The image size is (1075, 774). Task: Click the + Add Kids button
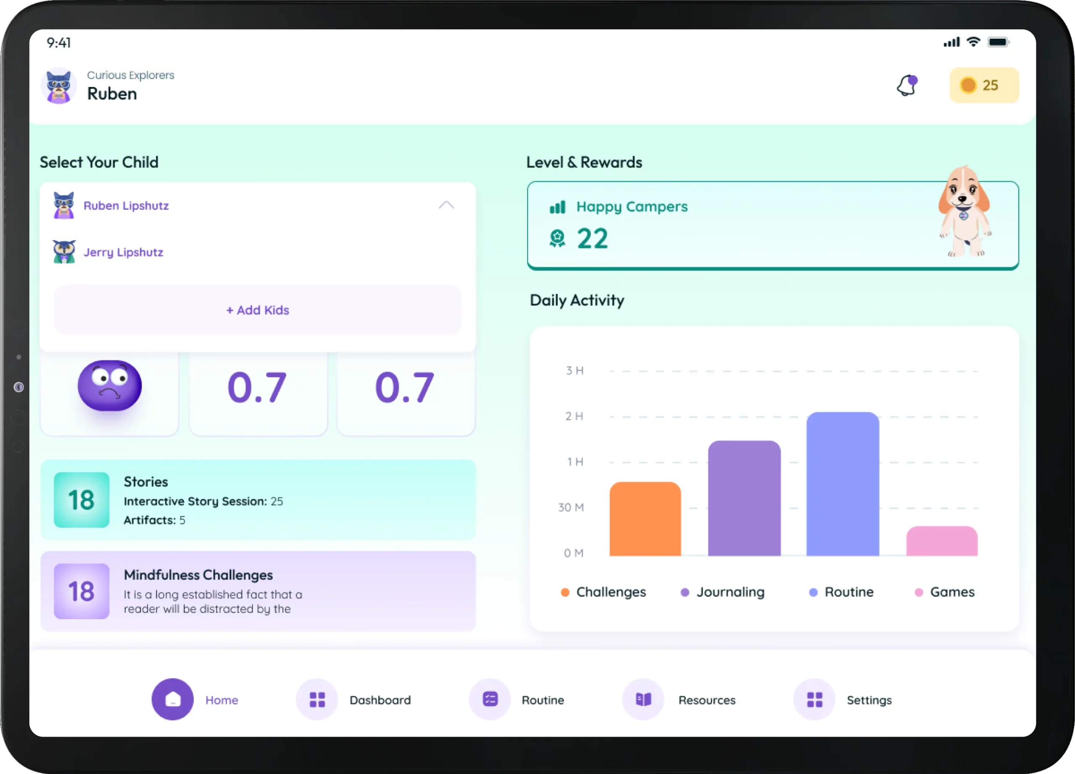(x=257, y=310)
